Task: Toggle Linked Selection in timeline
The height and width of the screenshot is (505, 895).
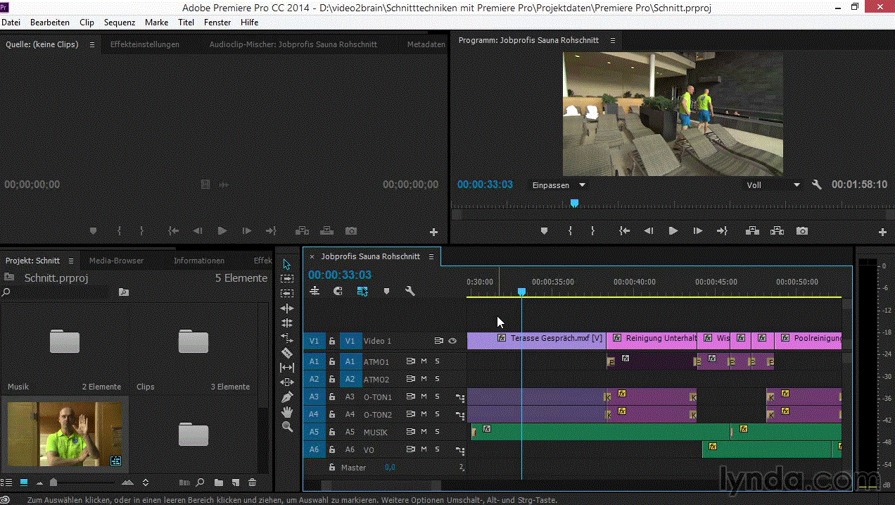Action: coord(362,291)
